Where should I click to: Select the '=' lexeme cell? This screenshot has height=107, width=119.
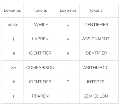[x=68, y=39]
